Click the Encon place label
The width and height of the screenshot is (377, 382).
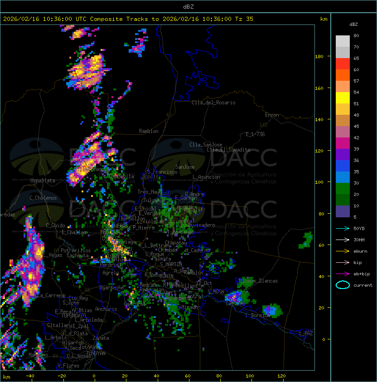(272, 115)
